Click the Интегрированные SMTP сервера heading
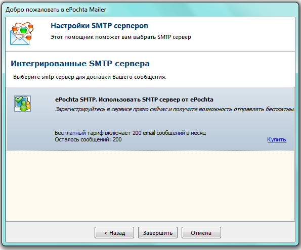This screenshot has width=301, height=250. [x=80, y=64]
